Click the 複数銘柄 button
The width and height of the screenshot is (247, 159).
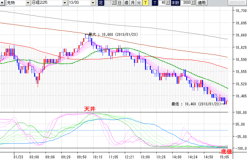point(237,3)
